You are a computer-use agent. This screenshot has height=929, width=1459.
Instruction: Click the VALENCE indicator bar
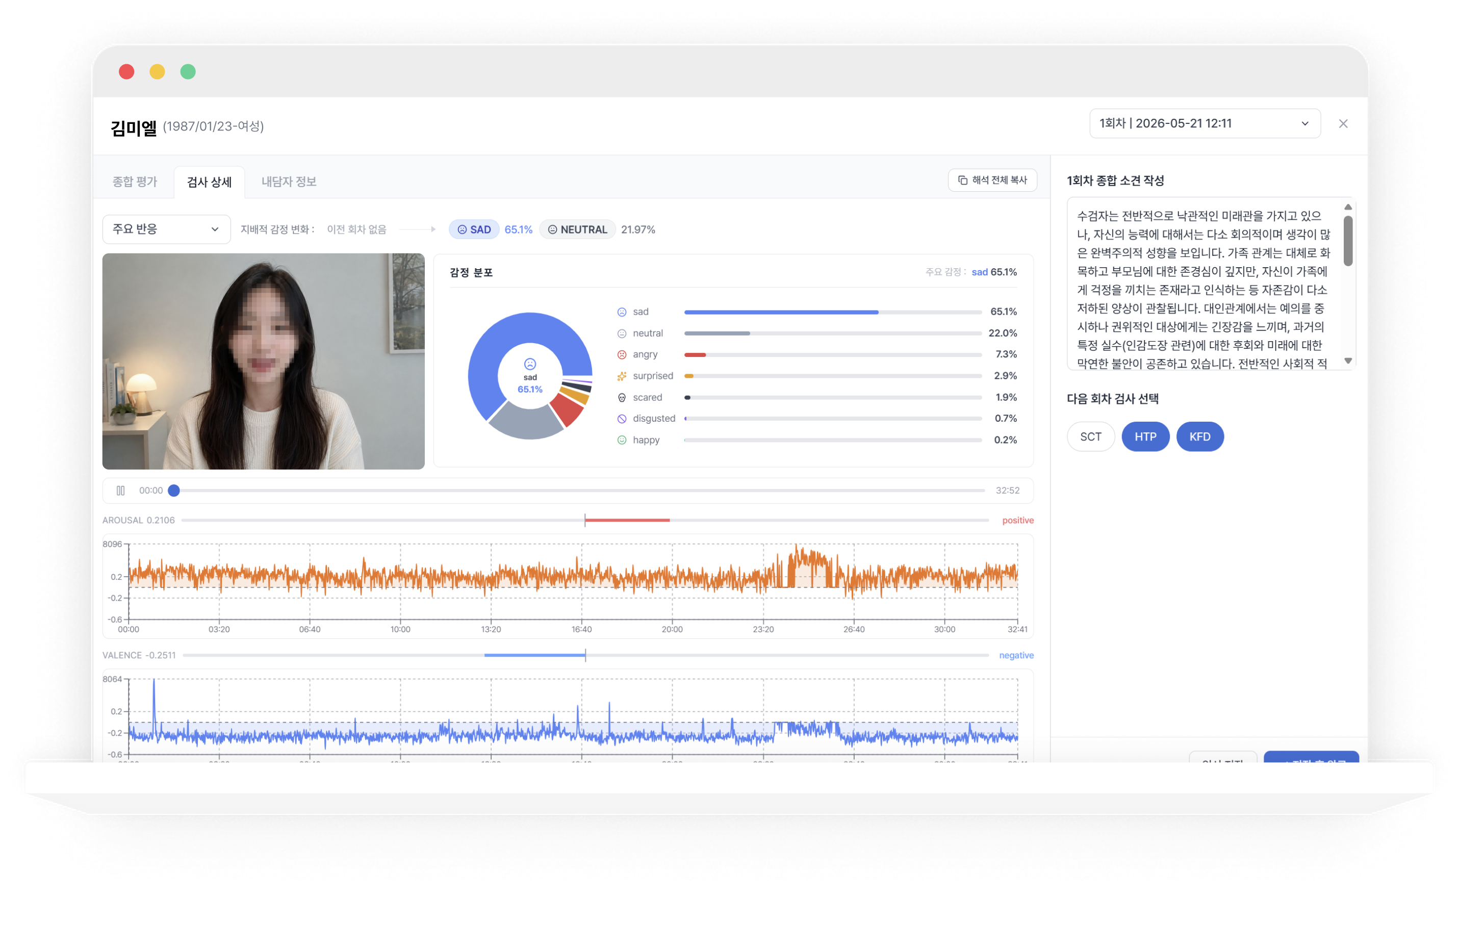click(585, 655)
